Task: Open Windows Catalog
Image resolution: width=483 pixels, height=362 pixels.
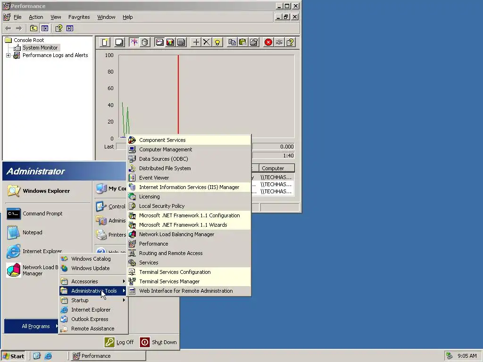Action: click(93, 259)
